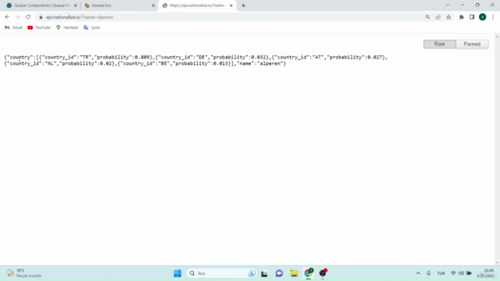
Task: Click the "country_id":"NL" text
Action: 31,64
